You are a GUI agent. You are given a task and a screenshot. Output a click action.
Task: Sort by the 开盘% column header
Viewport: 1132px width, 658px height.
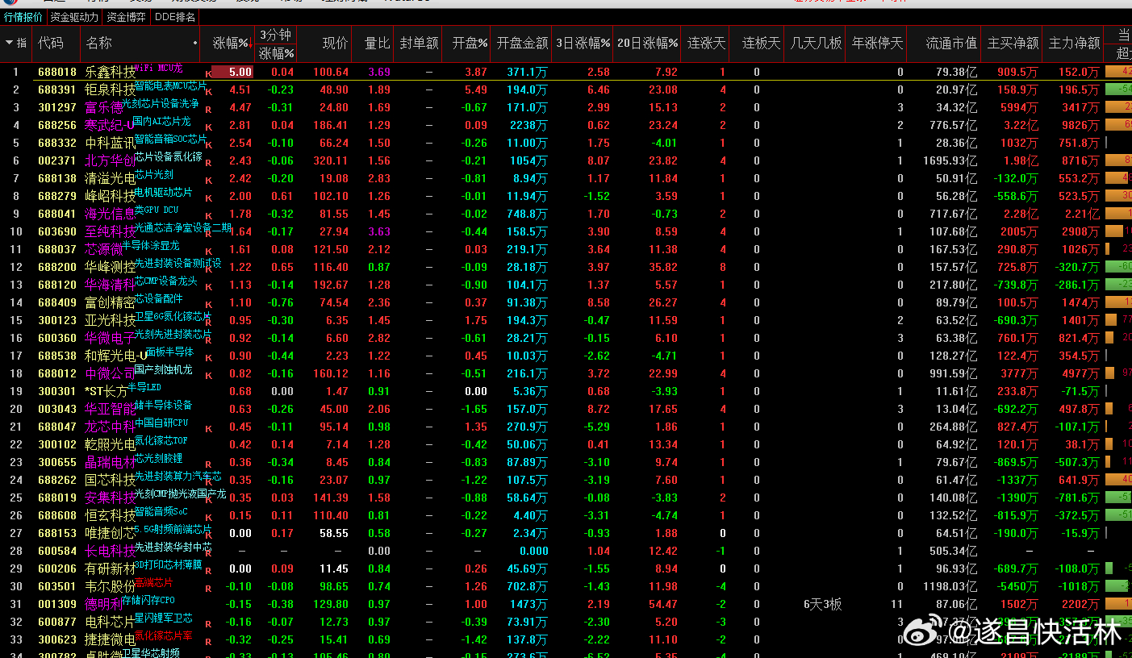(x=470, y=44)
